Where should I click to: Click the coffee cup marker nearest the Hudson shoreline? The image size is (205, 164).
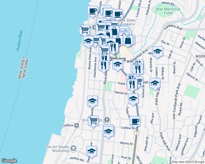(x=92, y=11)
